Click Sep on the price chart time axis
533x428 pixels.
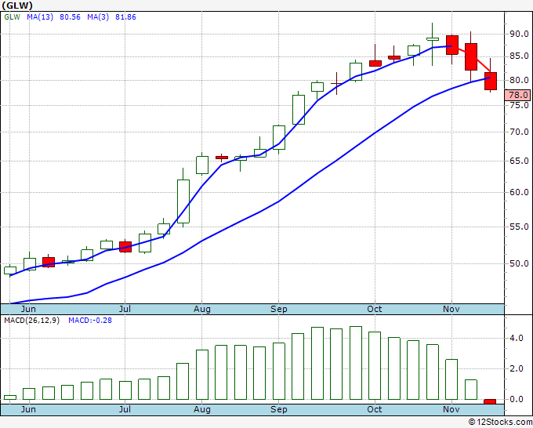pyautogui.click(x=279, y=309)
